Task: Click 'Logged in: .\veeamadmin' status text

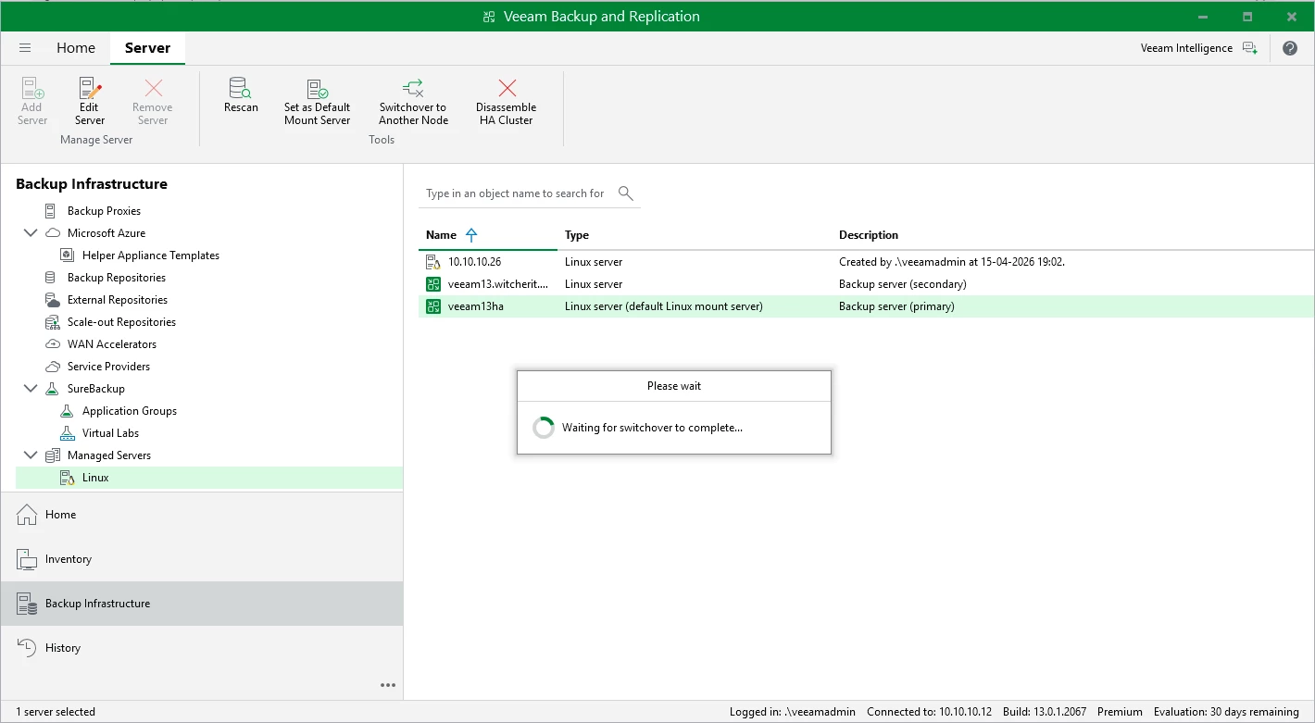Action: (x=792, y=712)
